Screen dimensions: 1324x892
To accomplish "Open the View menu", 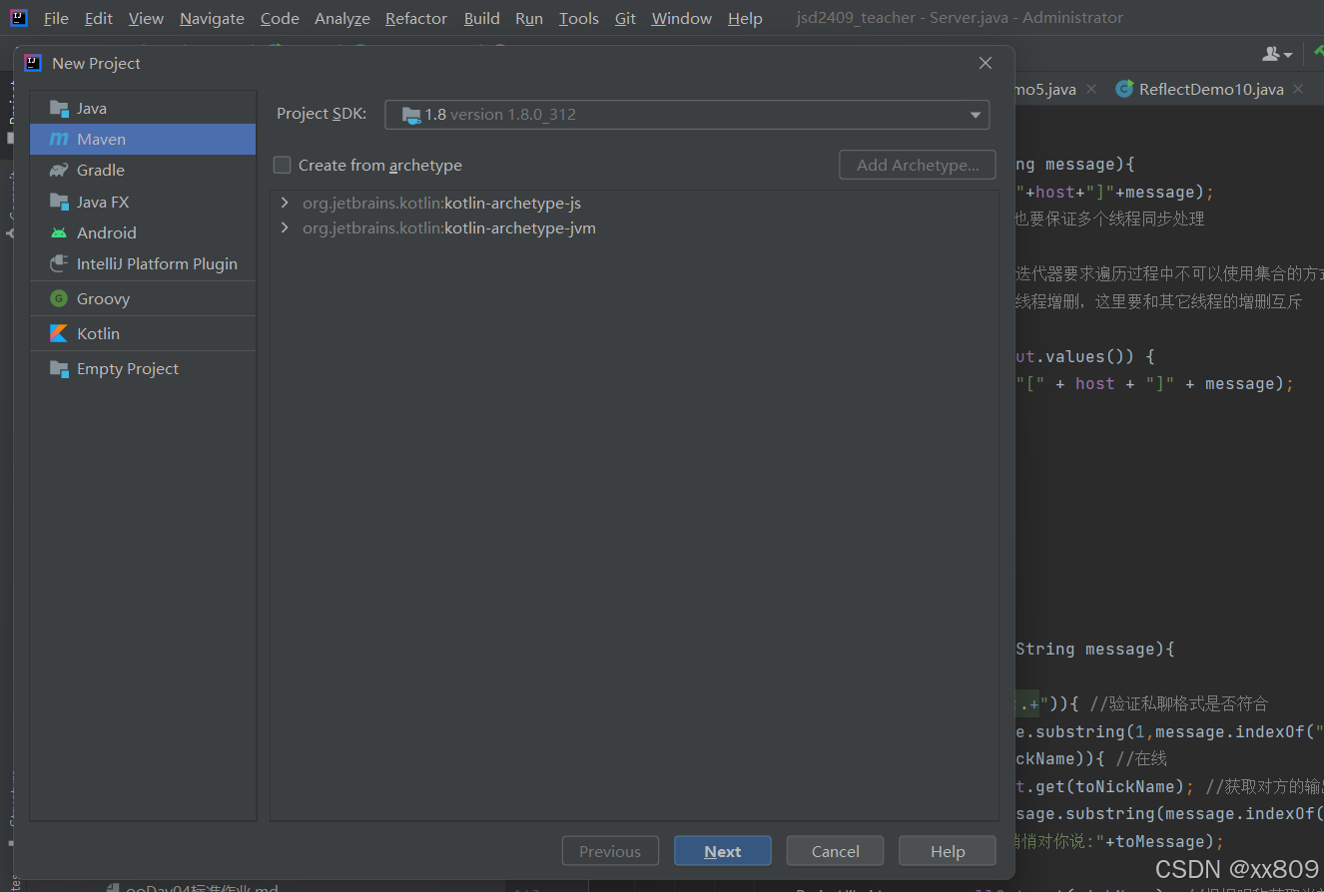I will click(x=146, y=18).
